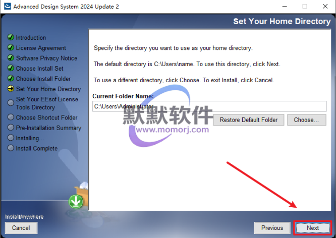336x238 pixels.
Task: Click the Choose Install Folder checkmark icon
Action: coord(11,78)
